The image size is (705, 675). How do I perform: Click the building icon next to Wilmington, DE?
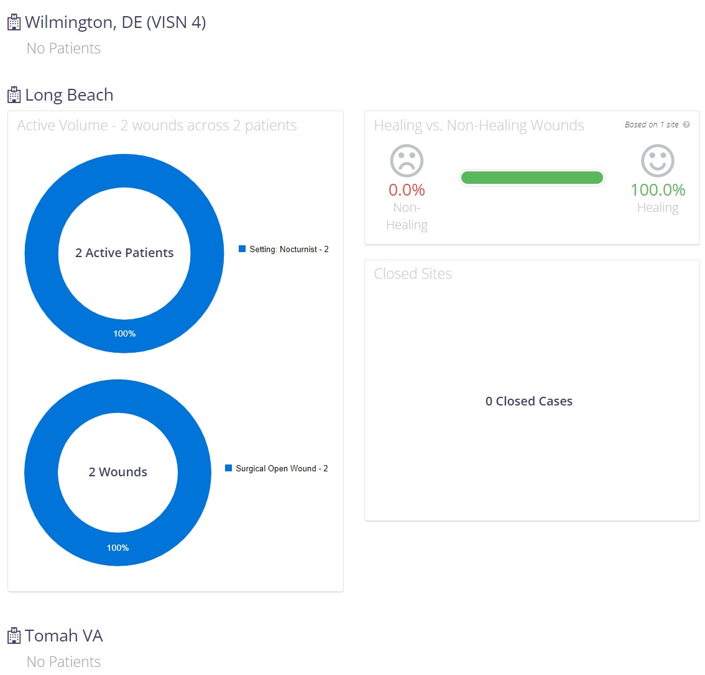14,22
